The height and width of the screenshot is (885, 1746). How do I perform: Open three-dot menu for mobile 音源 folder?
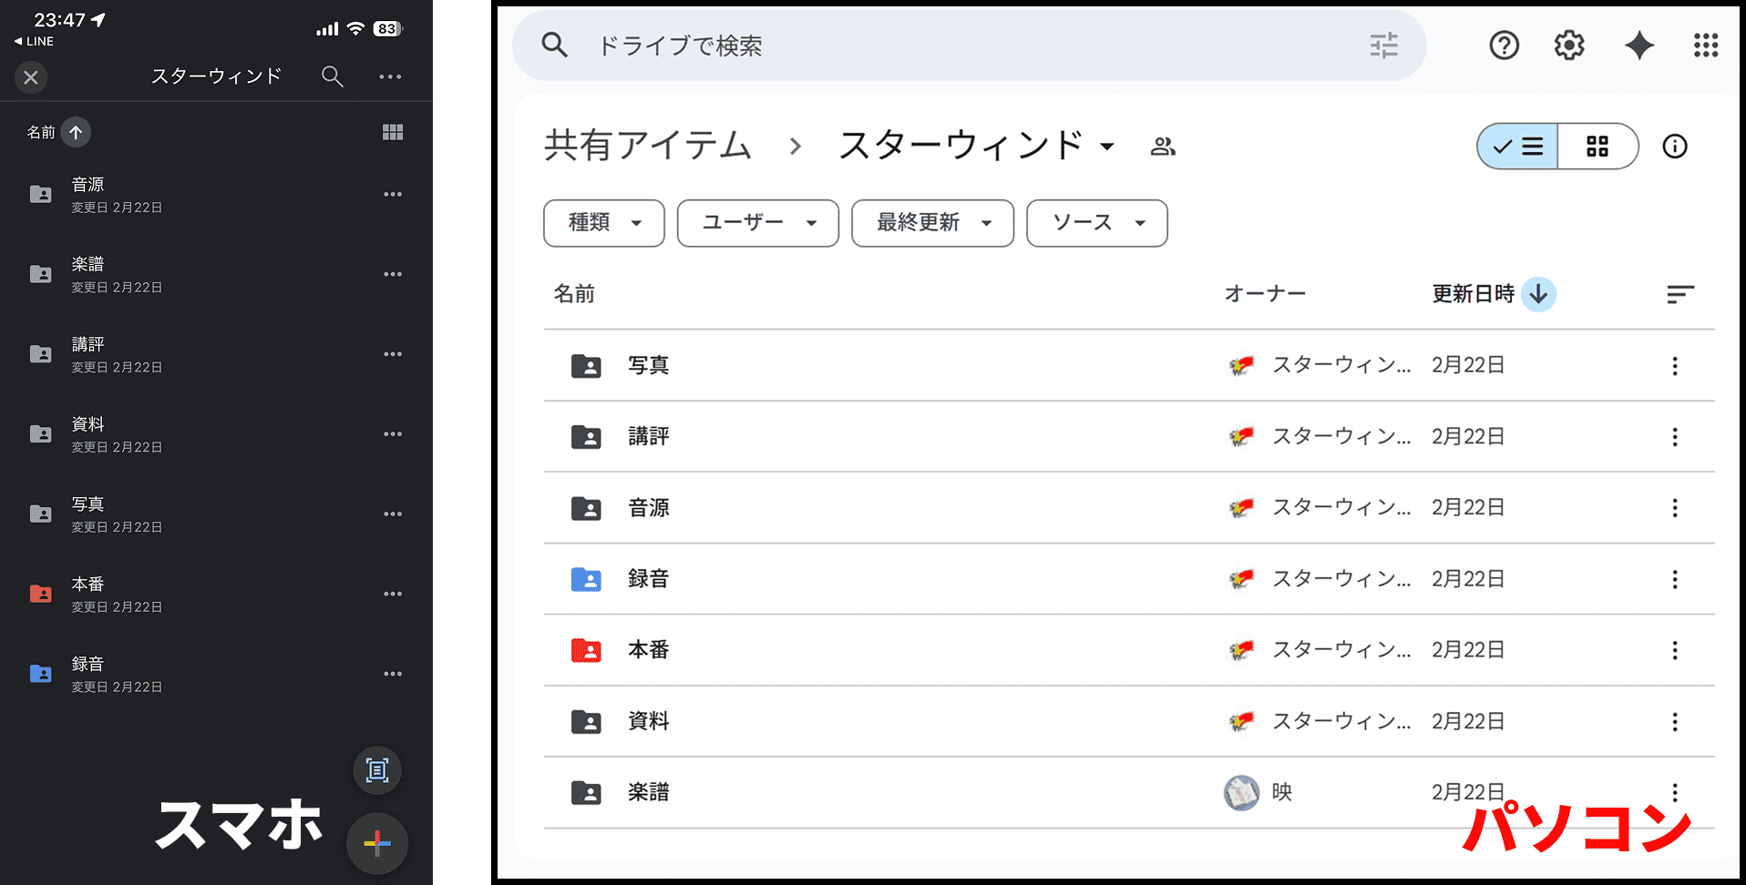tap(393, 195)
